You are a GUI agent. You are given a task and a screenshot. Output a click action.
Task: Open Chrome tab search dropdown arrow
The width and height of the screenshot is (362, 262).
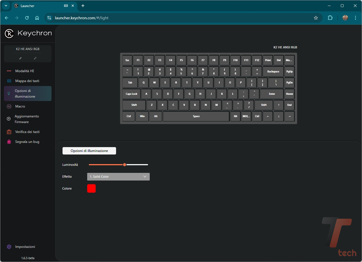click(6, 6)
